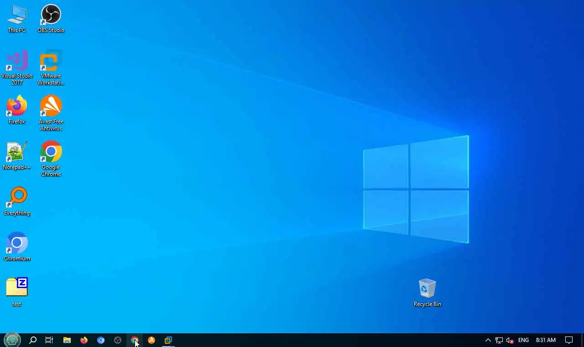Select the OBS Studio desktop shortcut
Image resolution: width=584 pixels, height=347 pixels.
click(x=51, y=19)
